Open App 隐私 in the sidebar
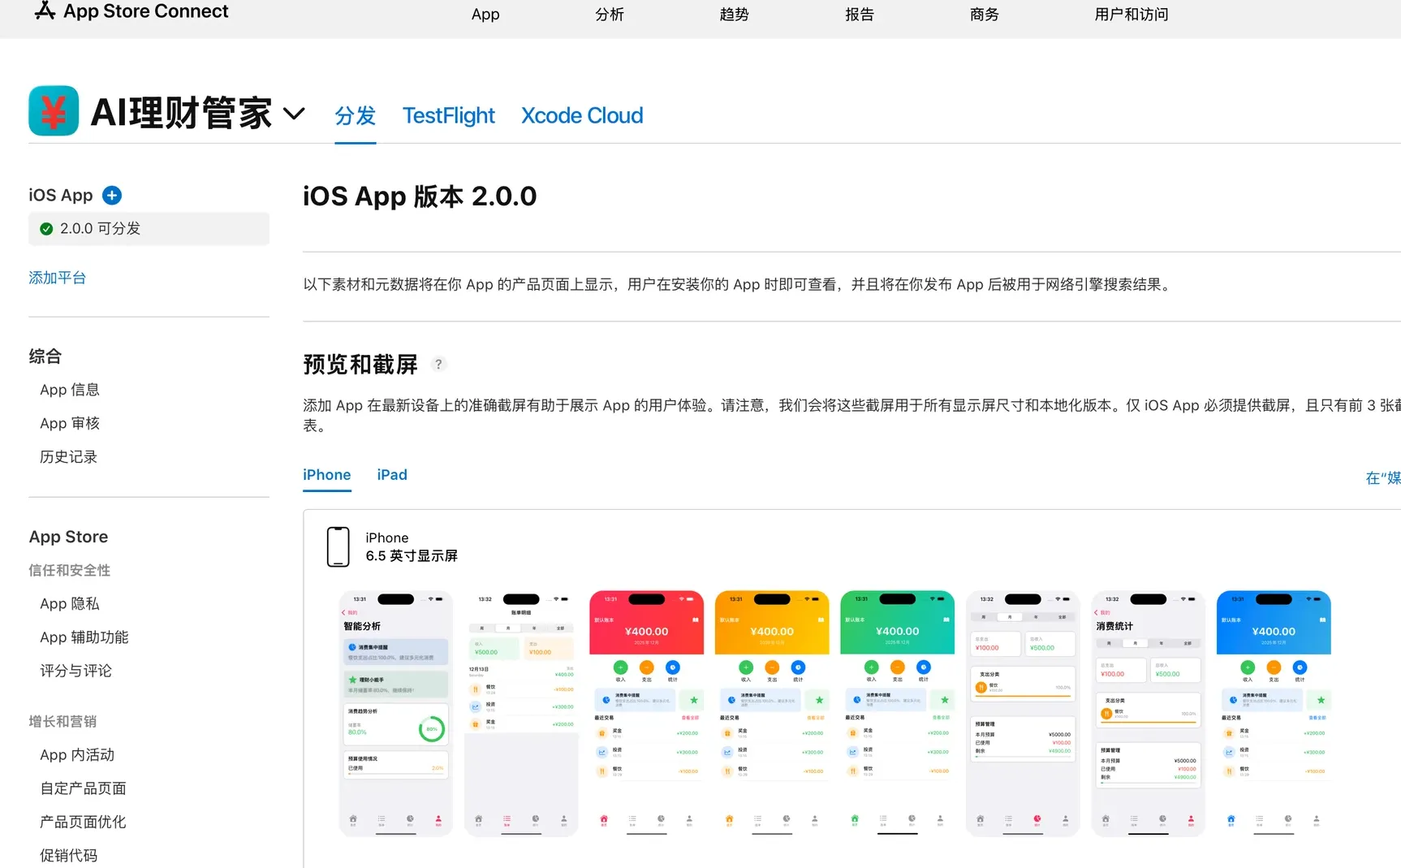The height and width of the screenshot is (868, 1401). (x=69, y=603)
